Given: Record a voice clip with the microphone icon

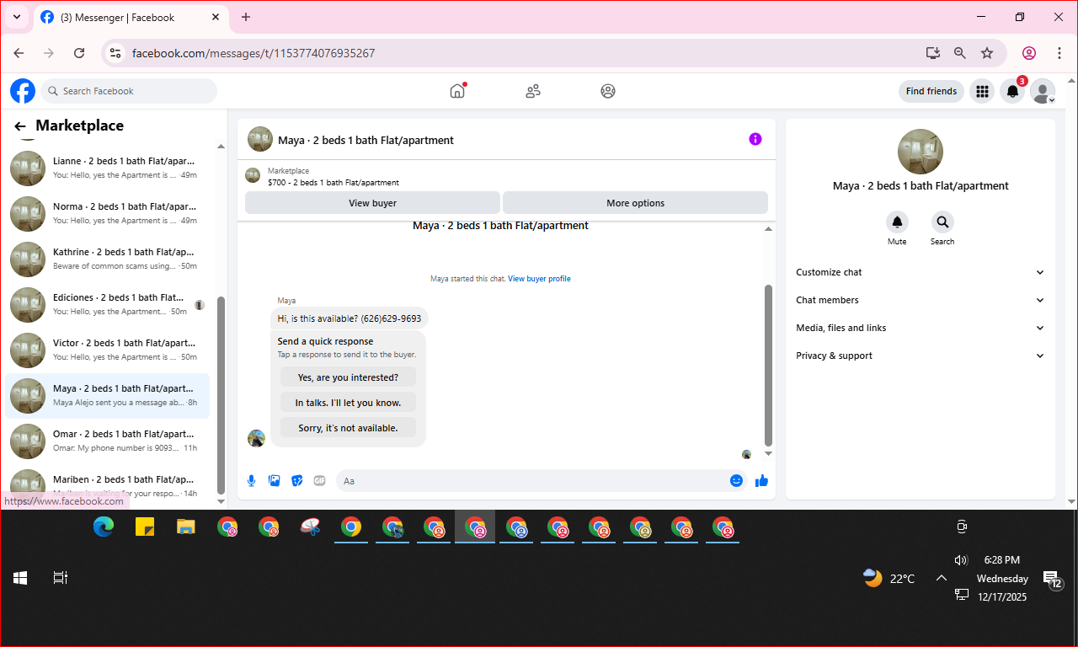Looking at the screenshot, I should (251, 480).
